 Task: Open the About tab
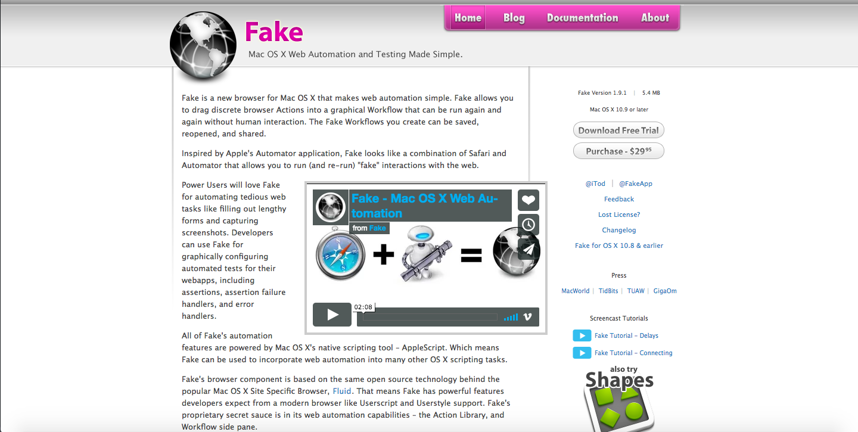655,18
